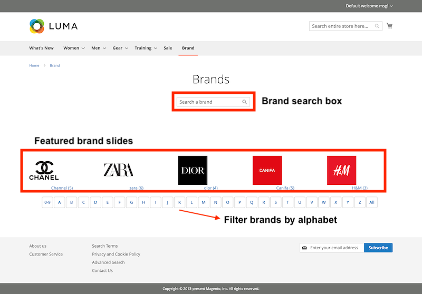Select the Zara brand logo

118,170
